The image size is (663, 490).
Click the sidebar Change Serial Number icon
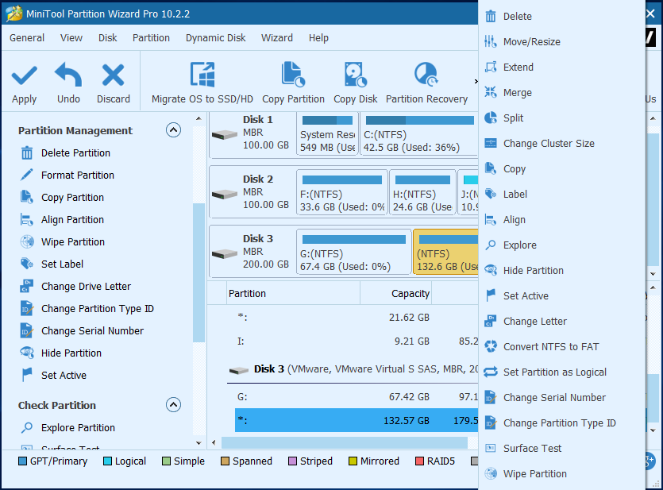(27, 330)
